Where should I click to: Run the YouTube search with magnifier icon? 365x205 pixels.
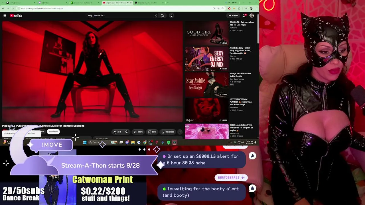click(x=162, y=16)
